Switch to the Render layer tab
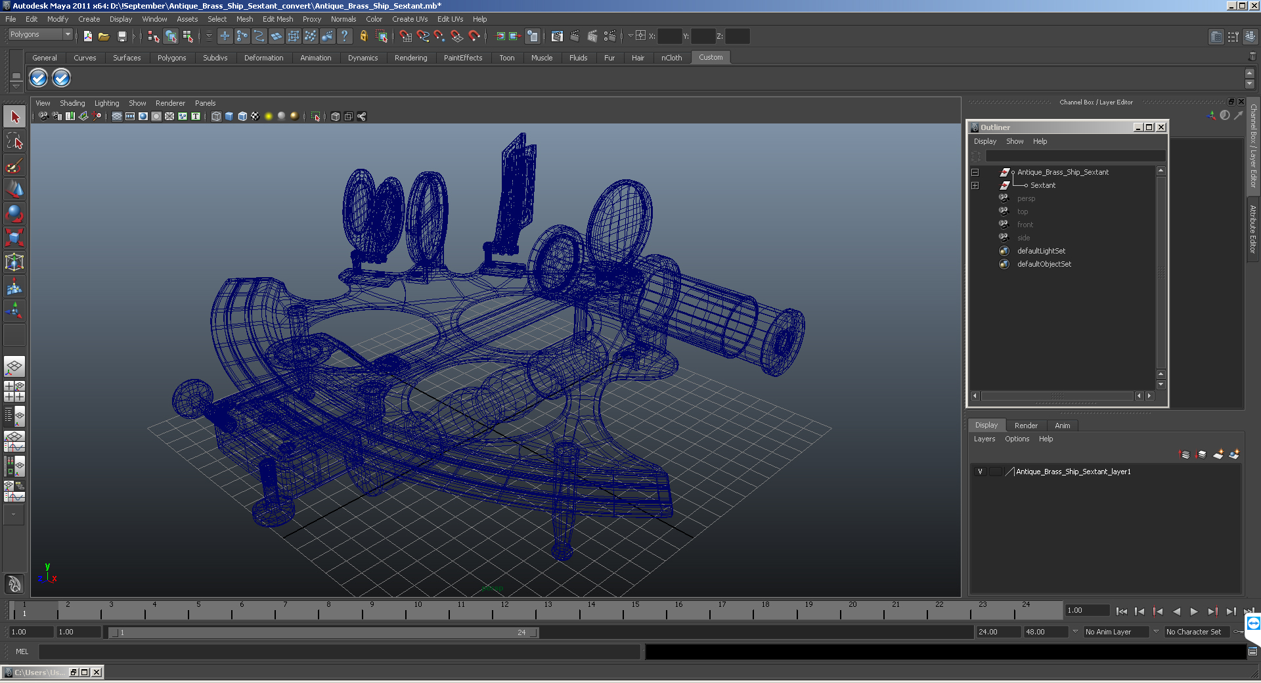Screen dimensions: 1261x683 coord(1026,426)
